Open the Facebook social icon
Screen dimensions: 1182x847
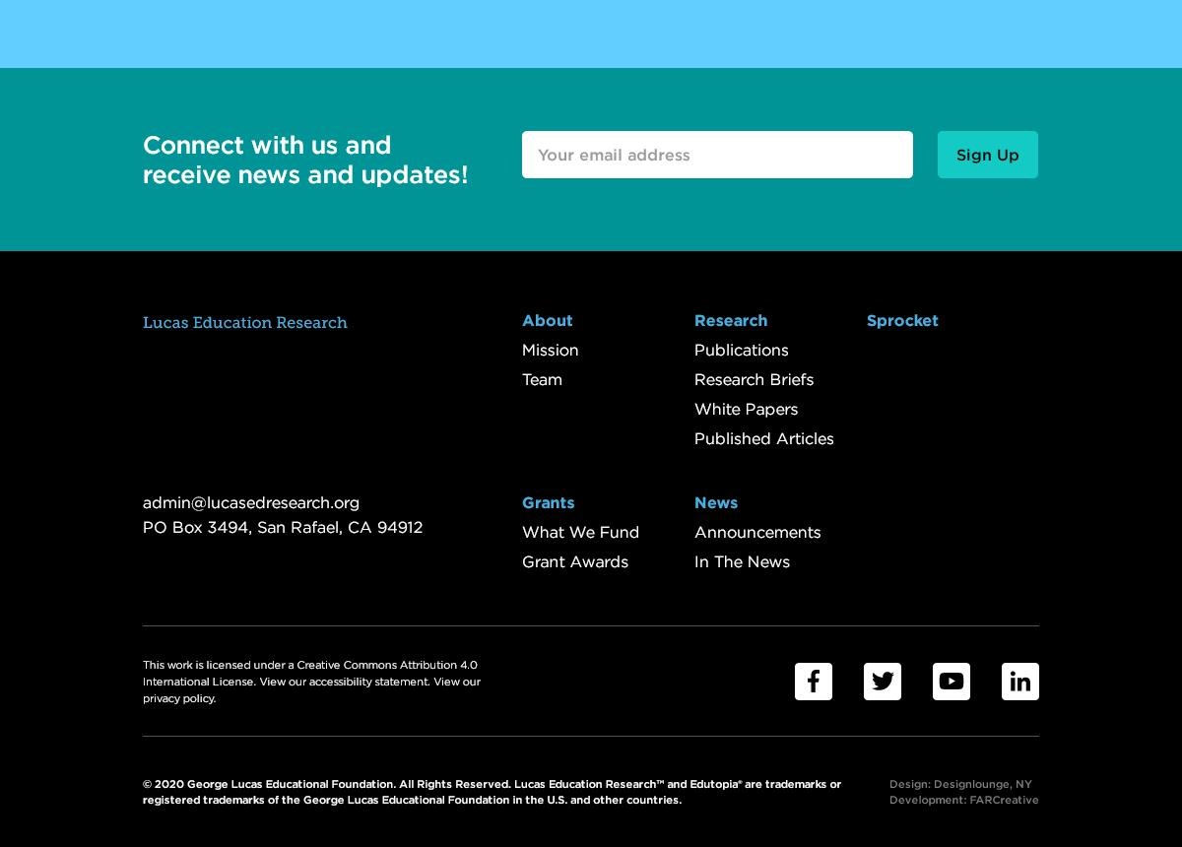[x=814, y=682]
